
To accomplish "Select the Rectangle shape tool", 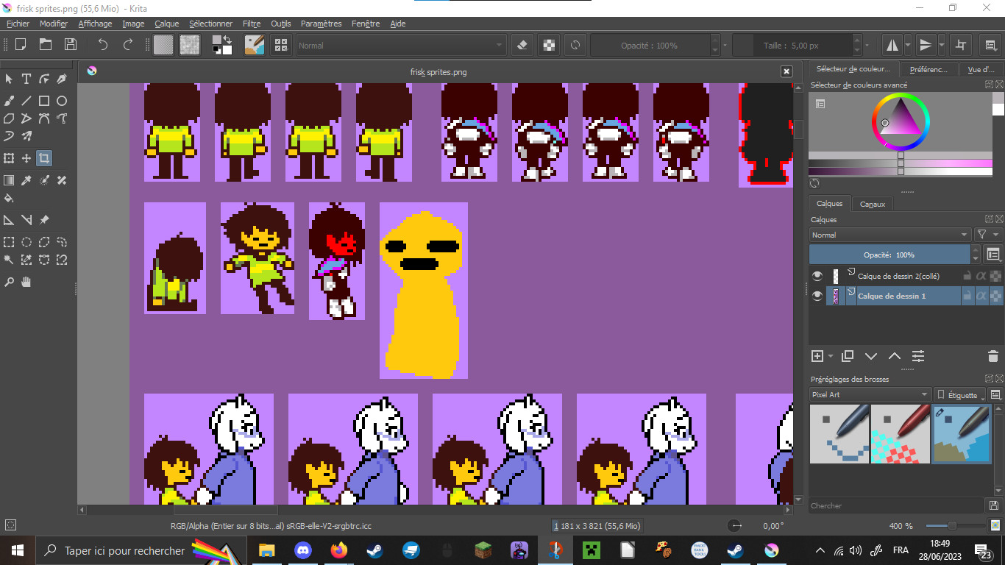I will pos(44,101).
